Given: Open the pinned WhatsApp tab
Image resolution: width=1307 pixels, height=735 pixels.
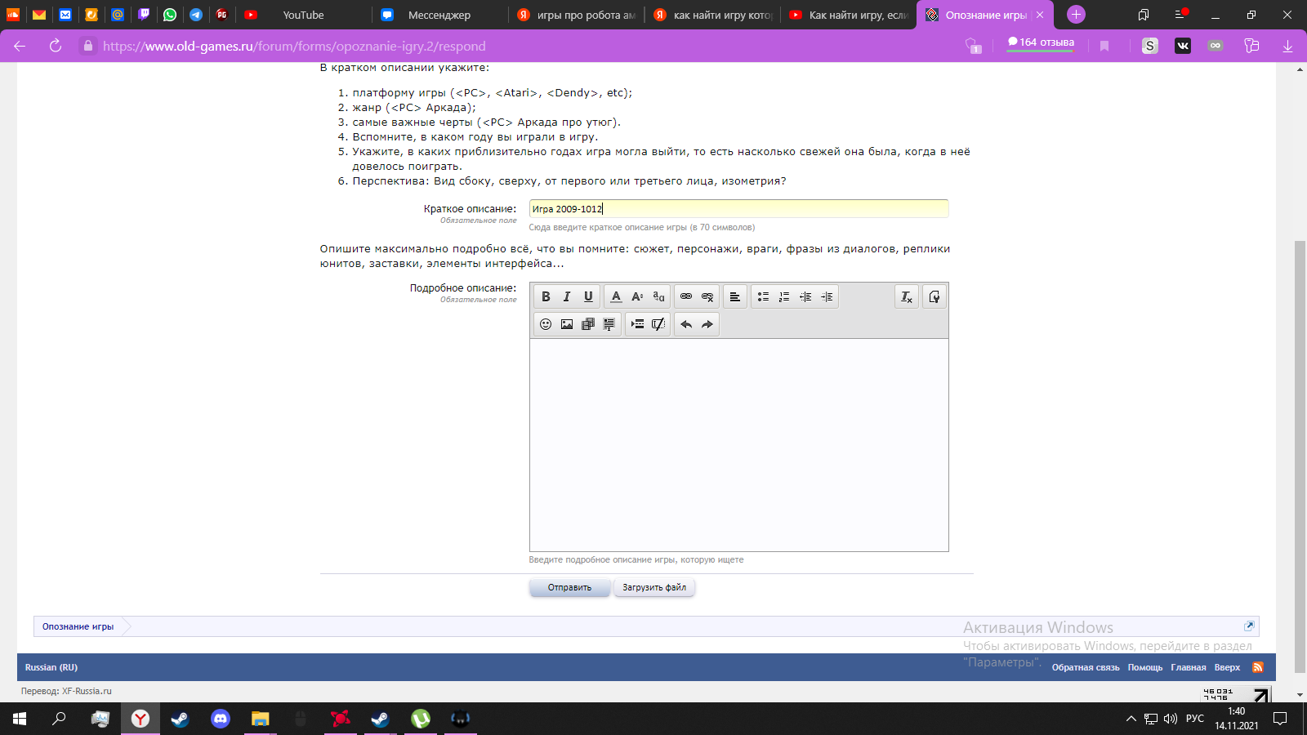Looking at the screenshot, I should click(x=170, y=15).
